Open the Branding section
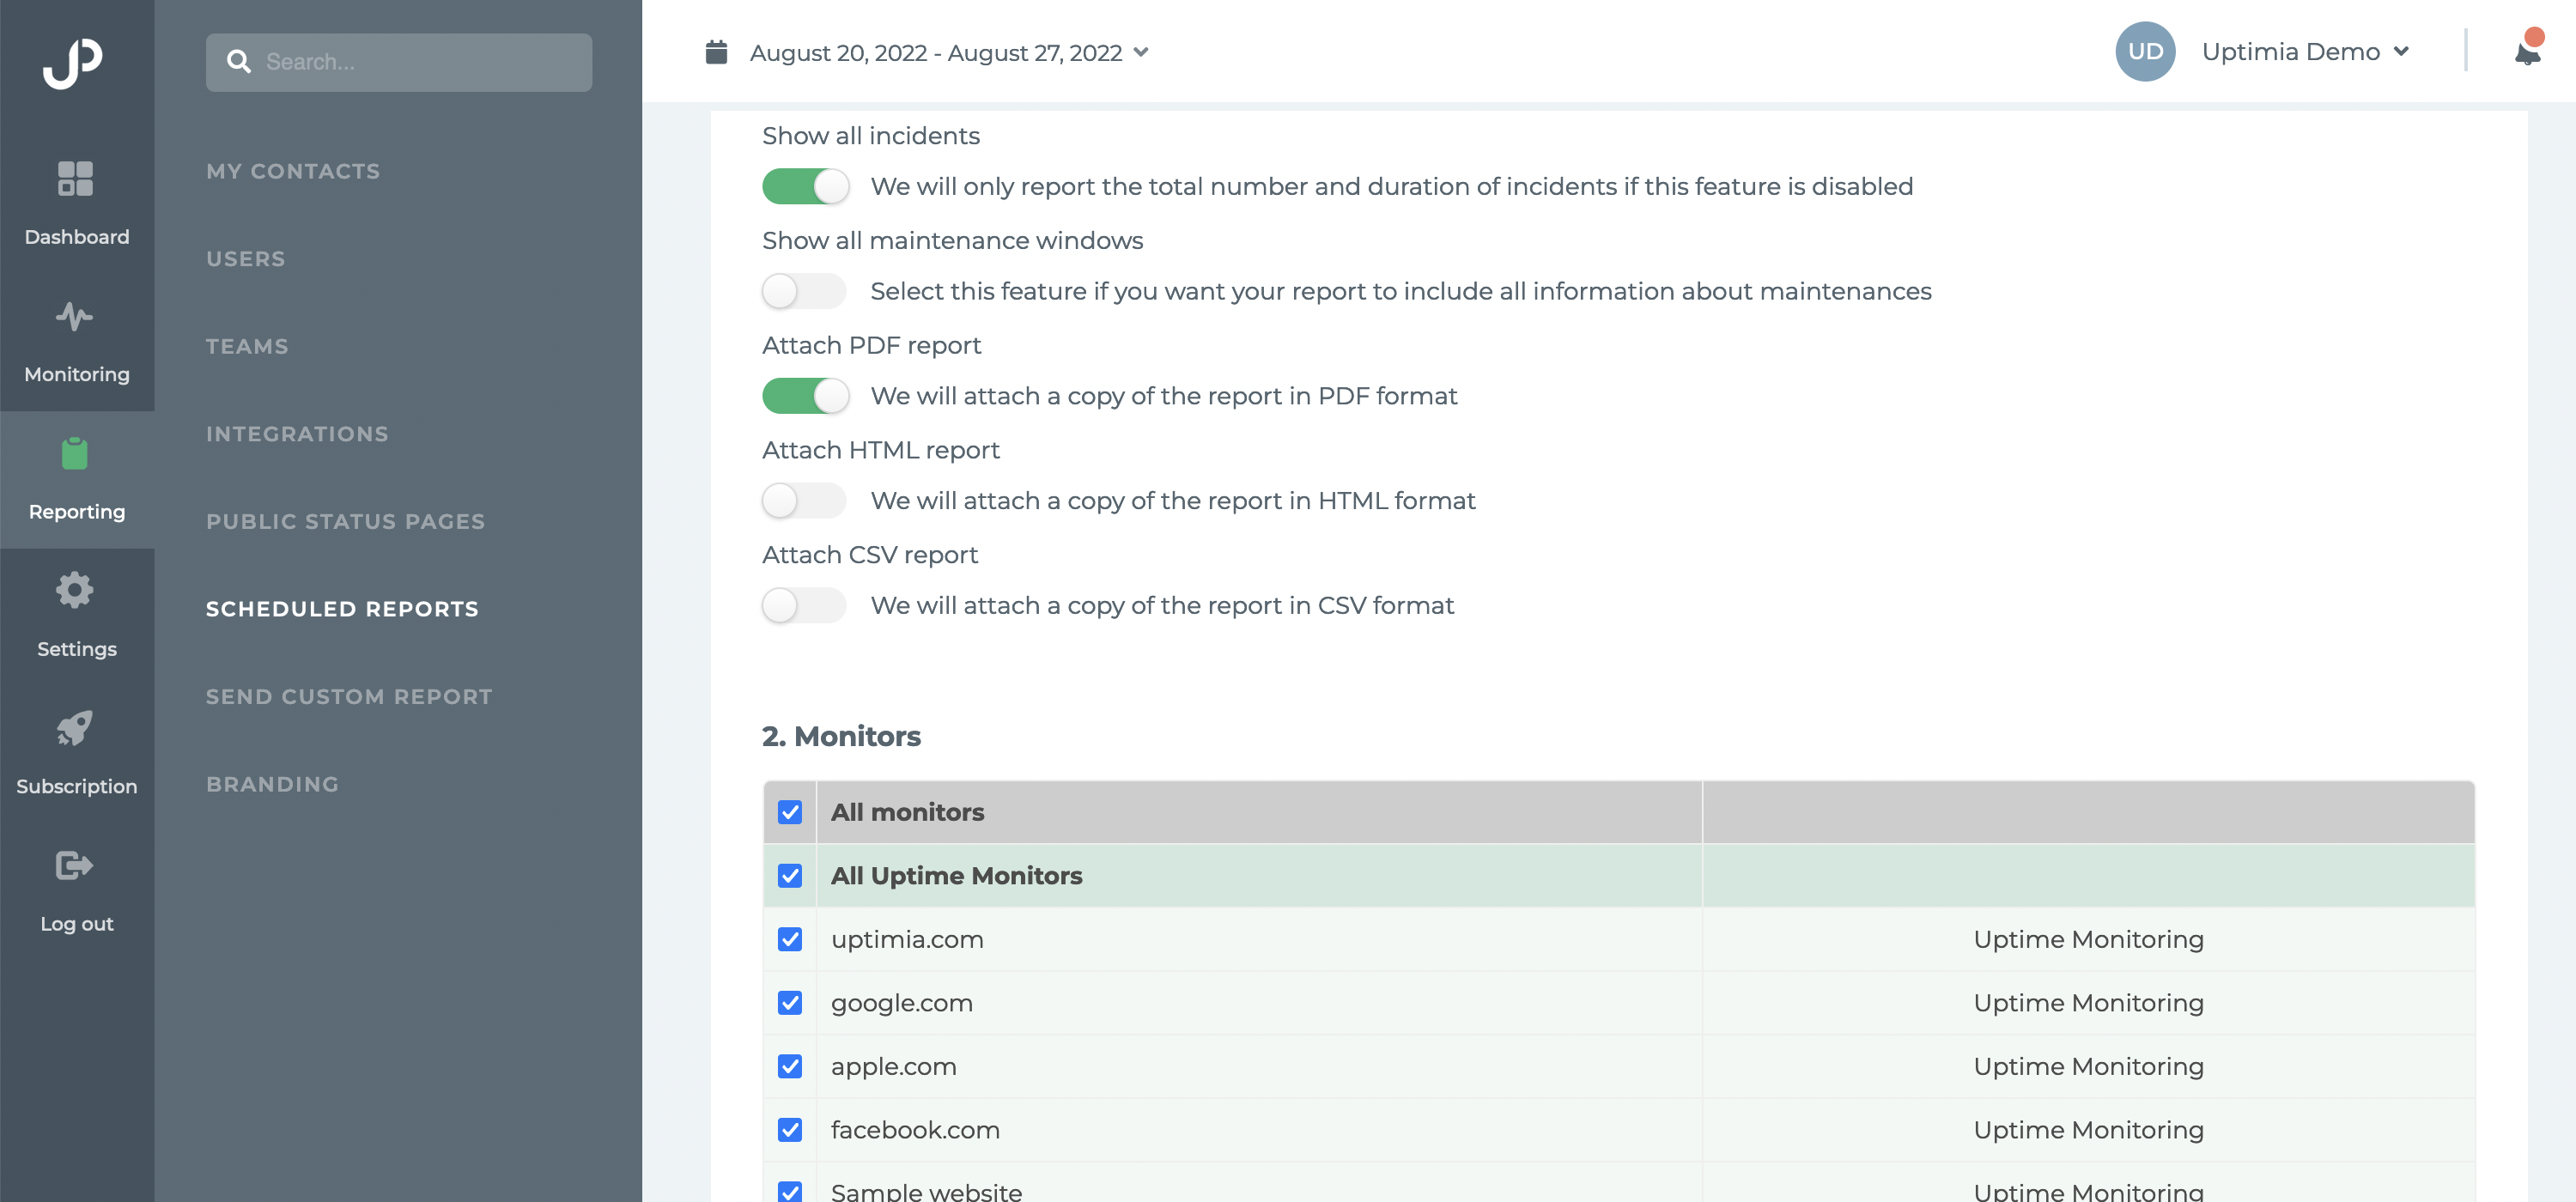2576x1202 pixels. 272,784
